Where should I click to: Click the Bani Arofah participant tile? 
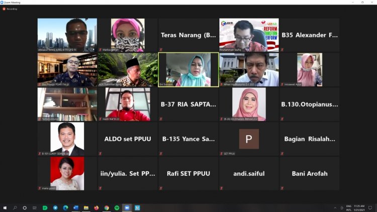309,173
